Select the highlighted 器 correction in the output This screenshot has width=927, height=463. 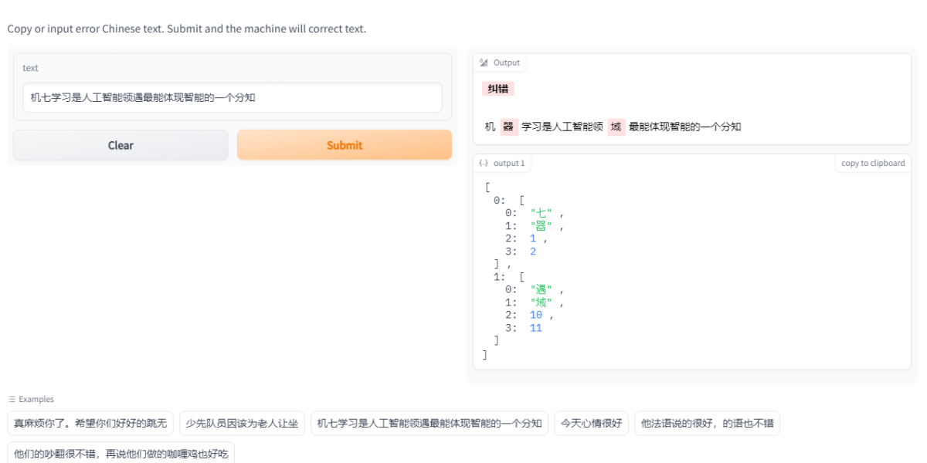coord(508,126)
